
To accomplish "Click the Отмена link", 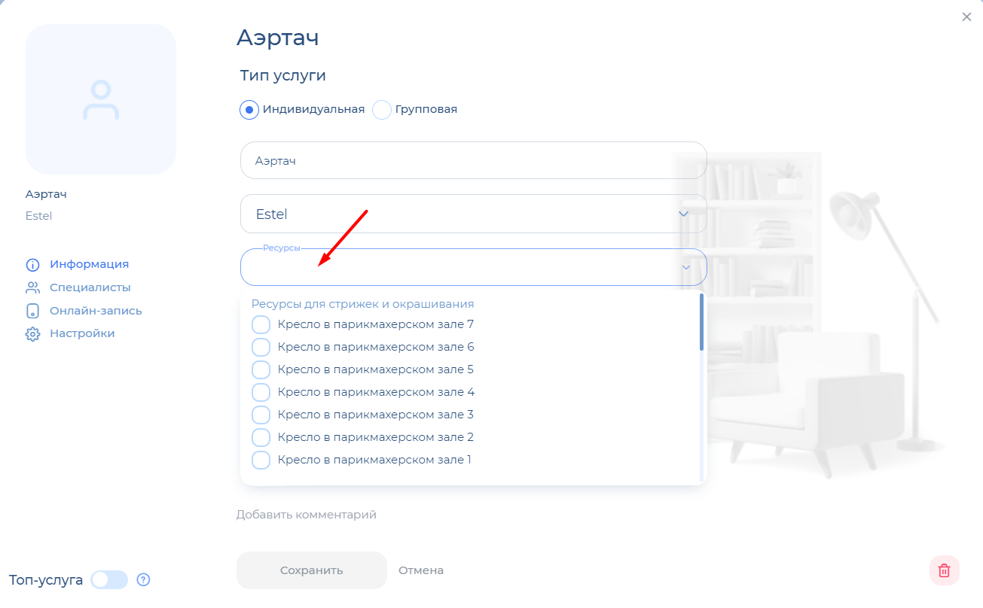I will point(421,570).
